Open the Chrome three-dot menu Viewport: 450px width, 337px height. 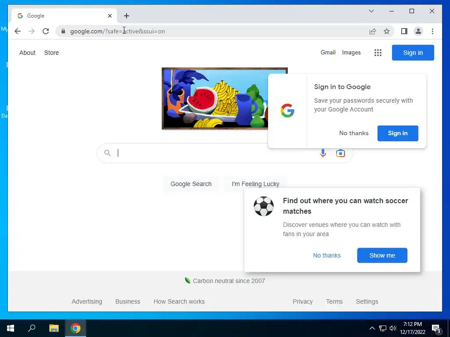(x=432, y=31)
